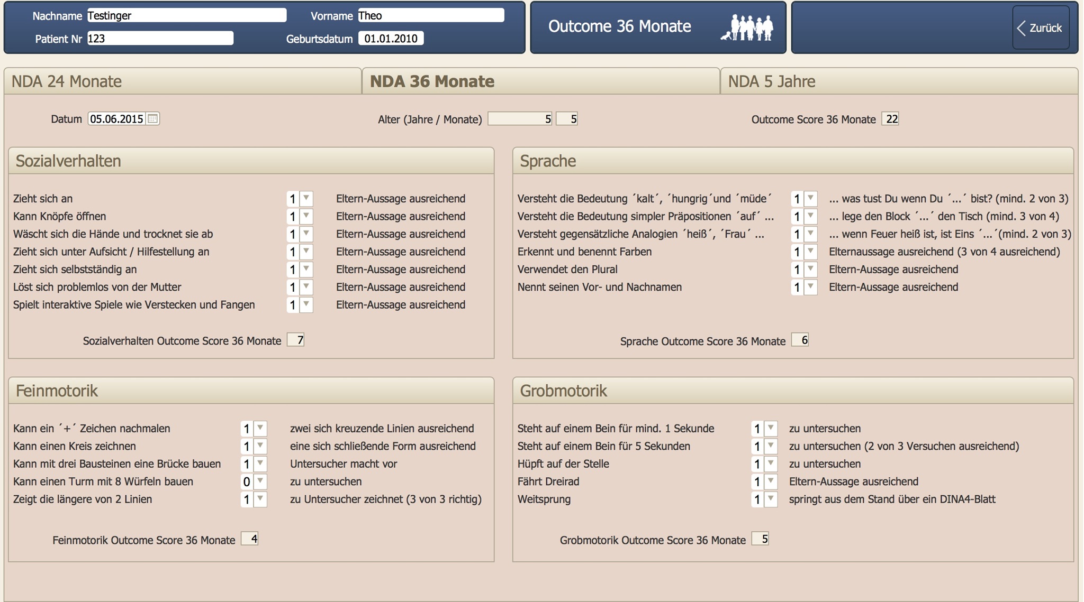This screenshot has width=1084, height=602.
Task: Open dropdown for 'Kann einen Turm mit 8 Würfeln bauen'
Action: (x=260, y=481)
